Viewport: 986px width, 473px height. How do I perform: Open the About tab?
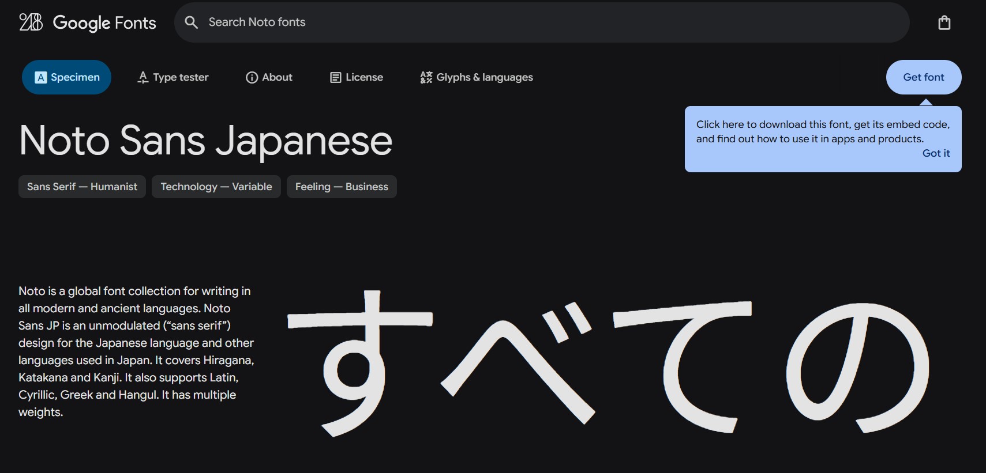(269, 77)
